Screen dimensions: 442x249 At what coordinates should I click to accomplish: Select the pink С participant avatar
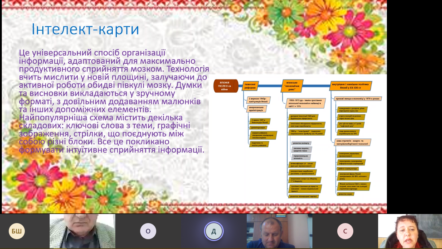[x=345, y=231]
